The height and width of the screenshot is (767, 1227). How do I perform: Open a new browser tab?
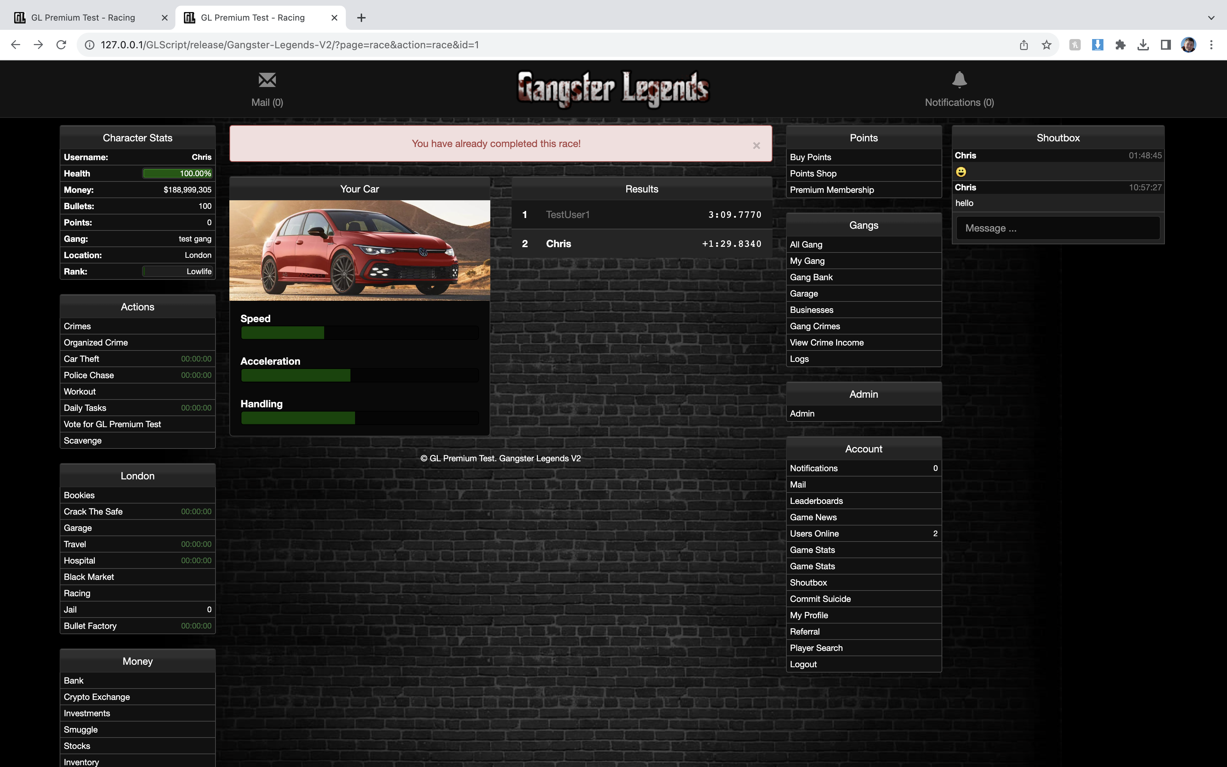point(361,18)
